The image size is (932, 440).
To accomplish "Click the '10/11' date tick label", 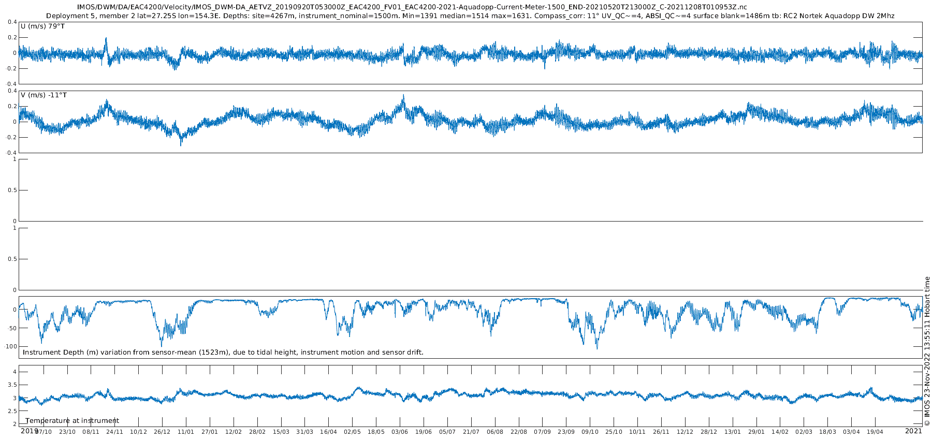I will pyautogui.click(x=637, y=432).
